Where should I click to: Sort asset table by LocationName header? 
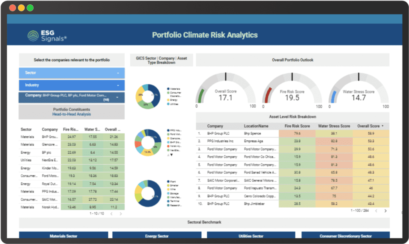click(256, 126)
